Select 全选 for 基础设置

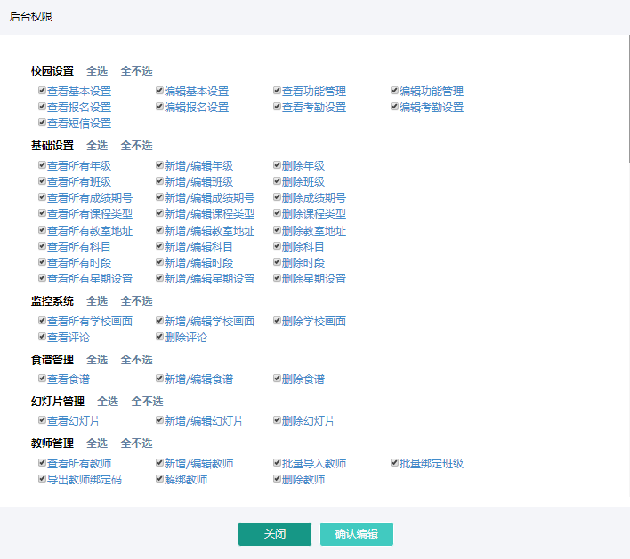97,146
